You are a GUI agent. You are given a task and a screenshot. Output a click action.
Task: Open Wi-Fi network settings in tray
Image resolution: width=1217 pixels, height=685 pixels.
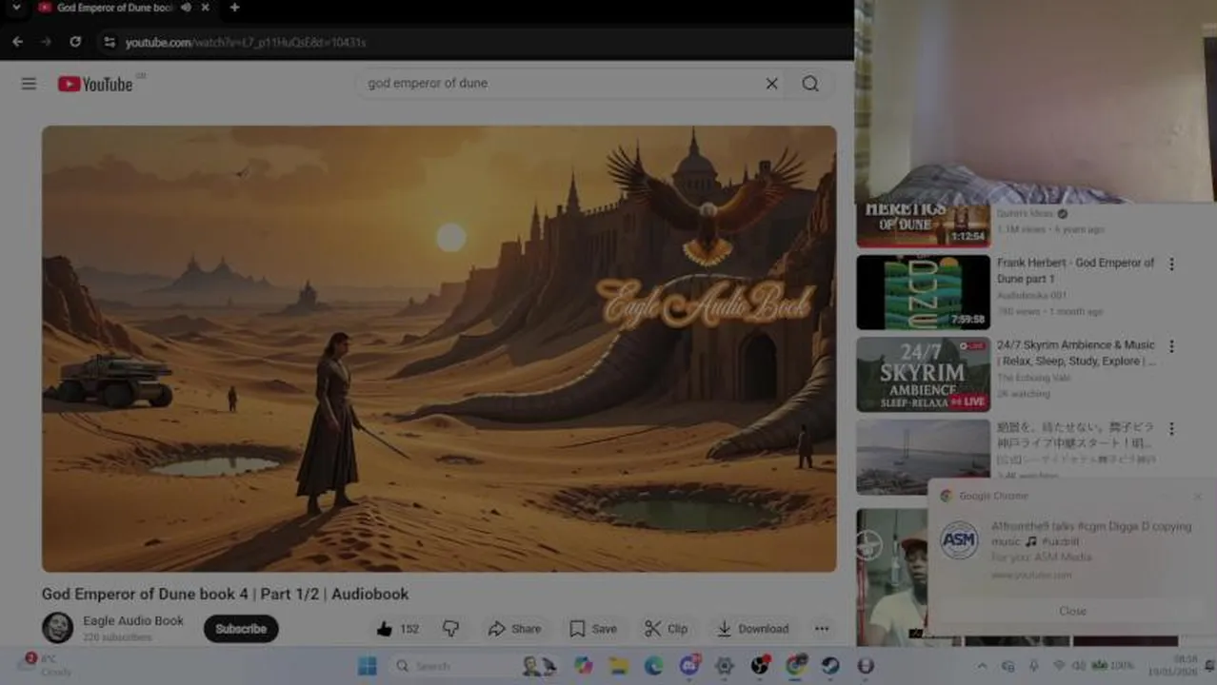[x=1059, y=665]
